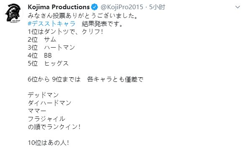Click the 4位 BB ranking line

tap(40, 56)
